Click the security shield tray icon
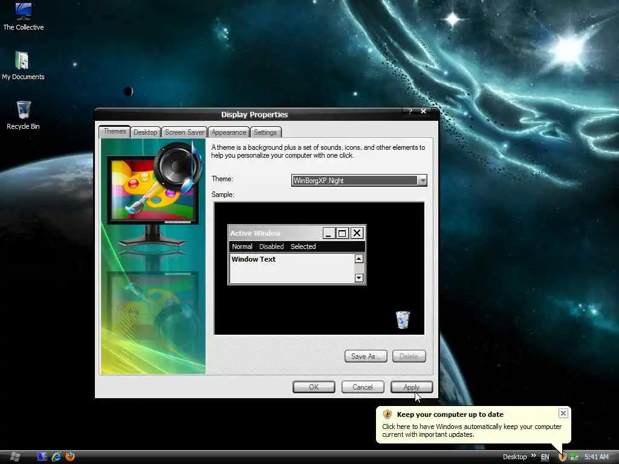 563,457
